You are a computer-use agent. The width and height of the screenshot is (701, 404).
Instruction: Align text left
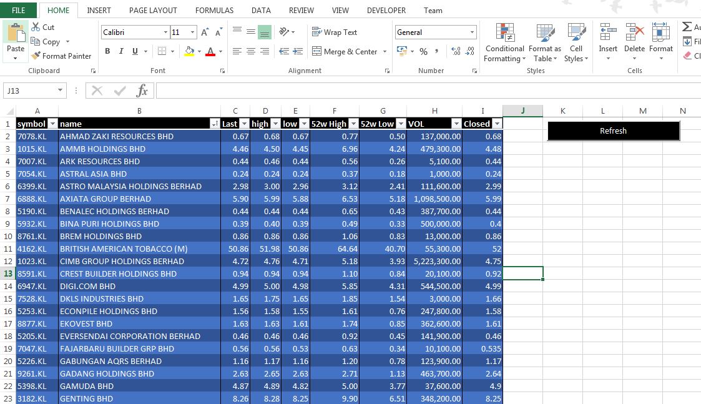(x=237, y=51)
